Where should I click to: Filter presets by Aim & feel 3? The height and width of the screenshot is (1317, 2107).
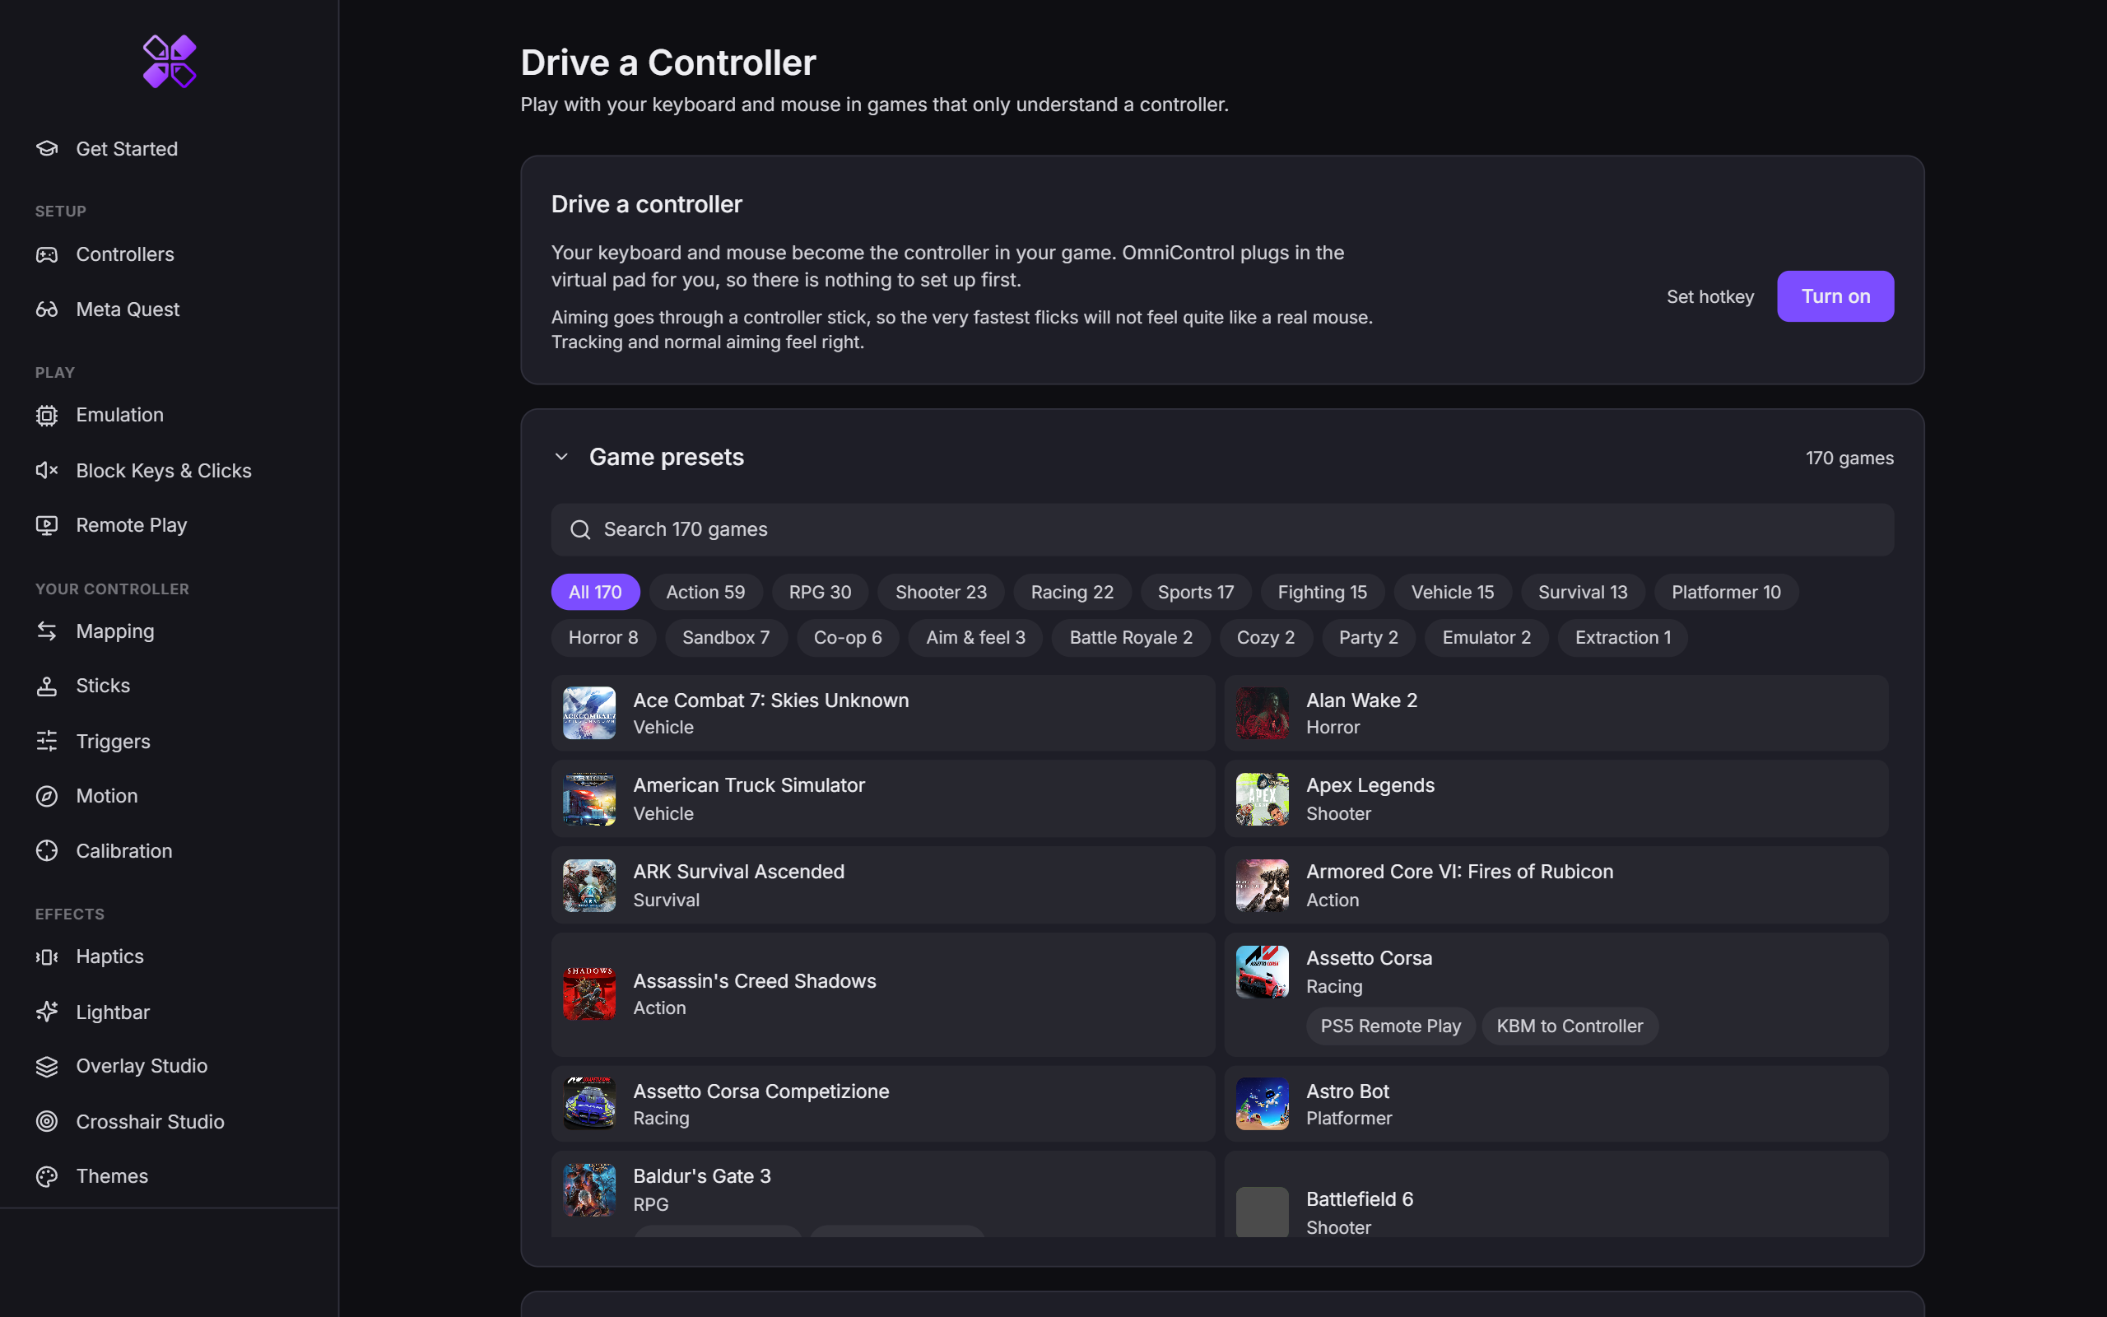tap(975, 638)
